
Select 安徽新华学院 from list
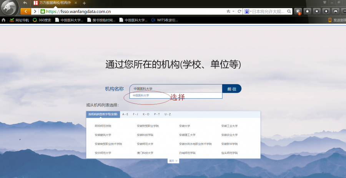point(230,144)
